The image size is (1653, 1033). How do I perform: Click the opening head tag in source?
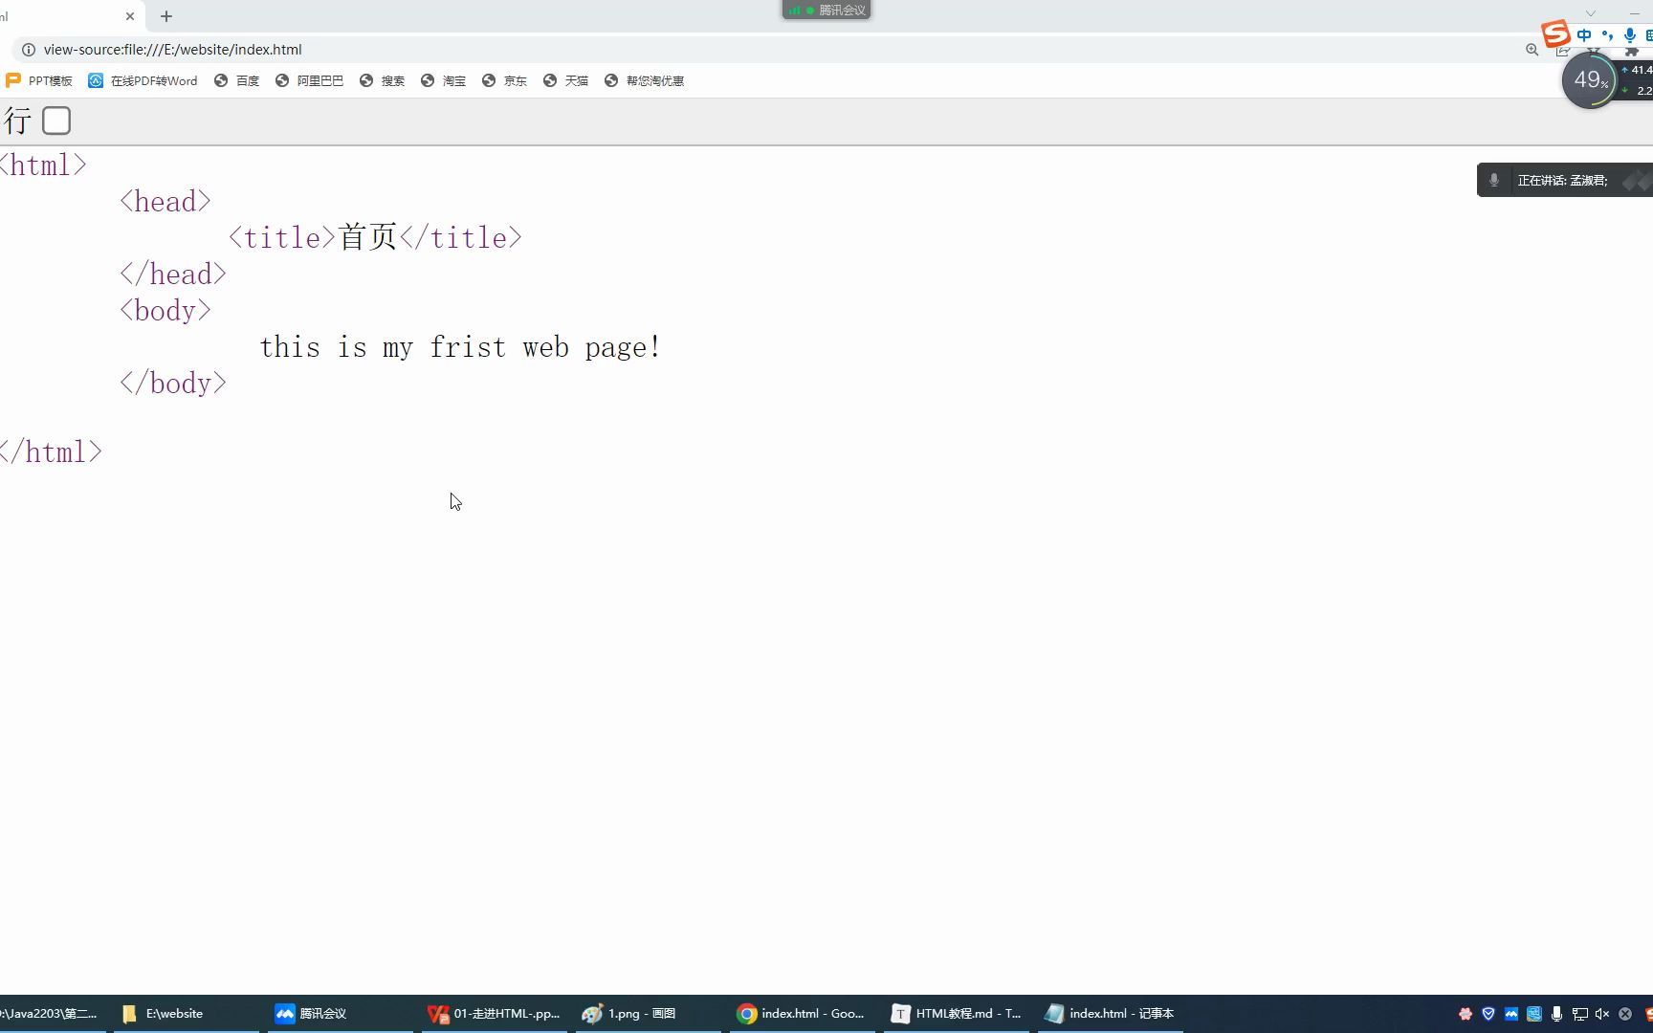pyautogui.click(x=165, y=202)
